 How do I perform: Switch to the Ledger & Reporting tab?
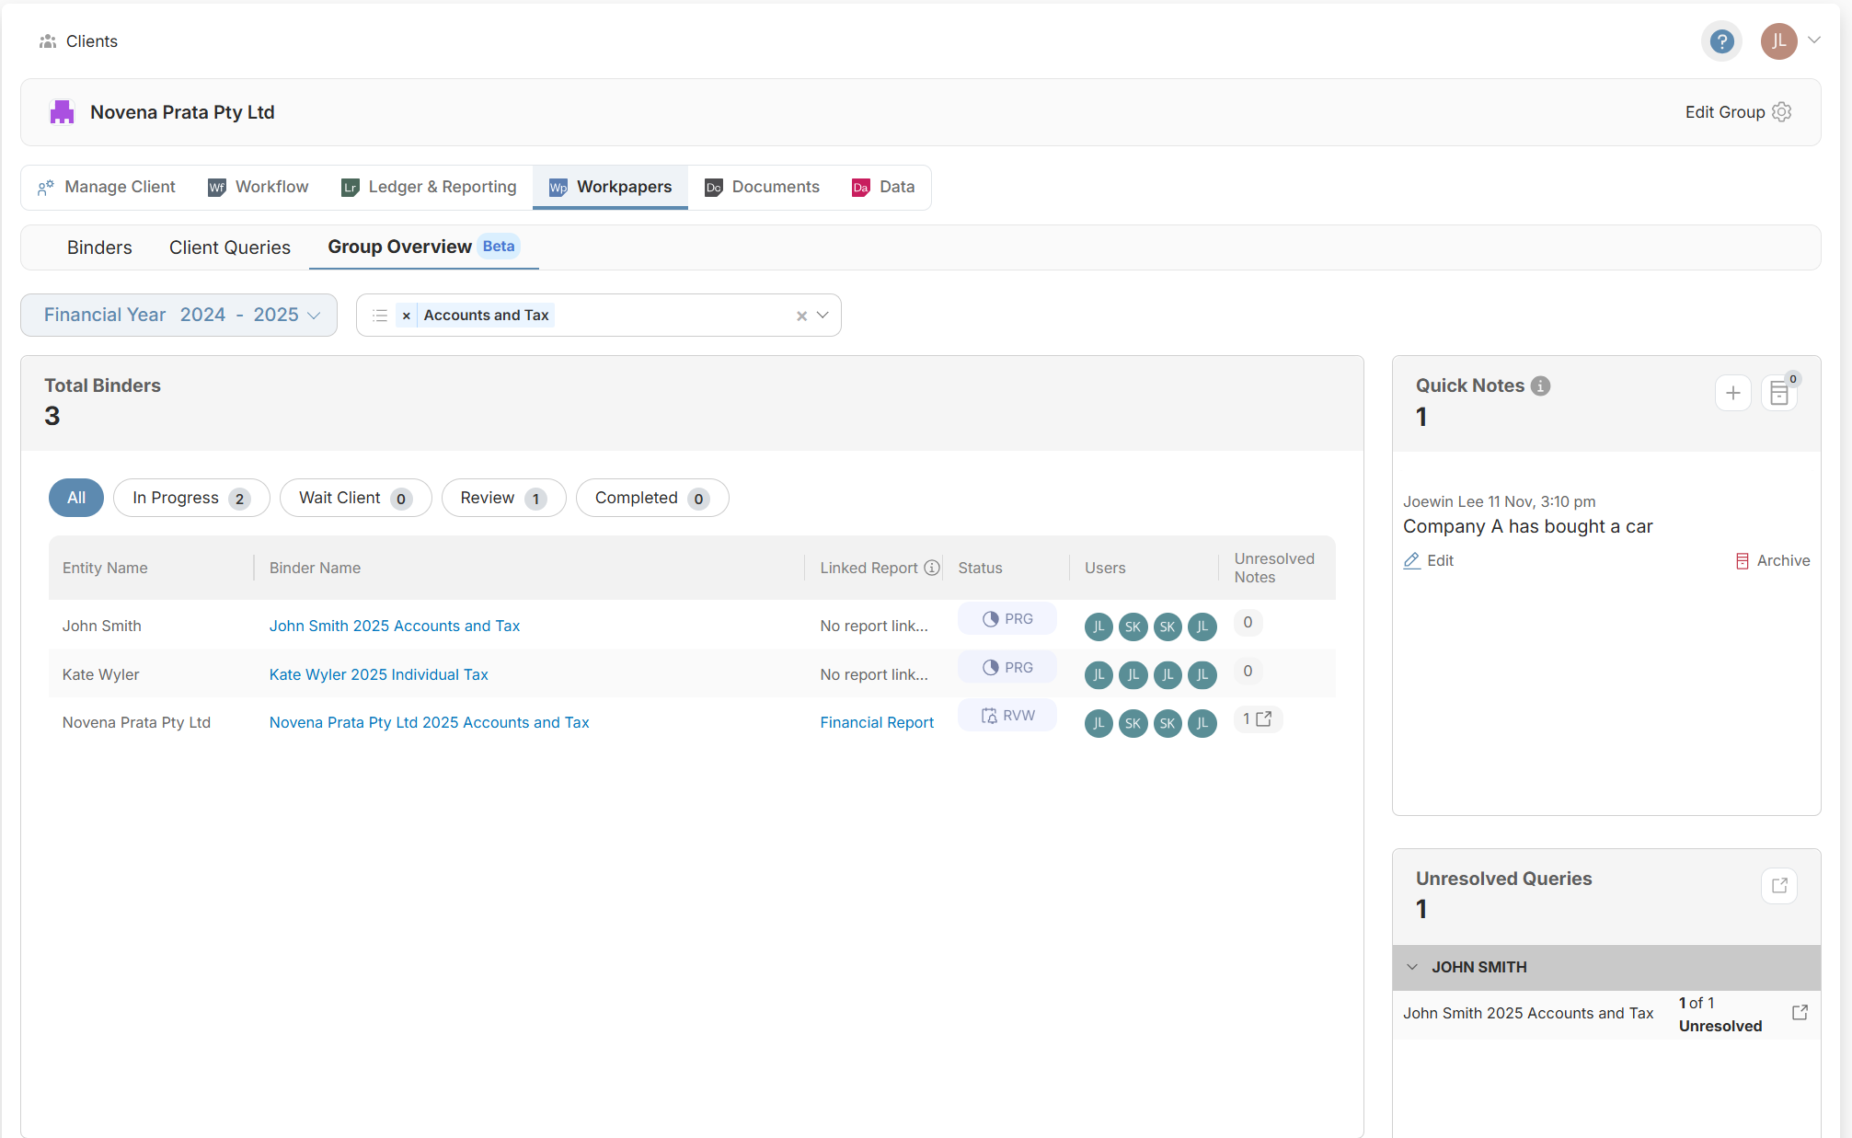[x=429, y=188]
